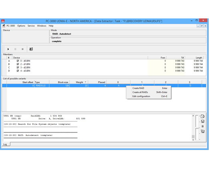This screenshot has width=209, height=174.
Task: Click the log scrollbar thumb
Action: tap(193, 137)
